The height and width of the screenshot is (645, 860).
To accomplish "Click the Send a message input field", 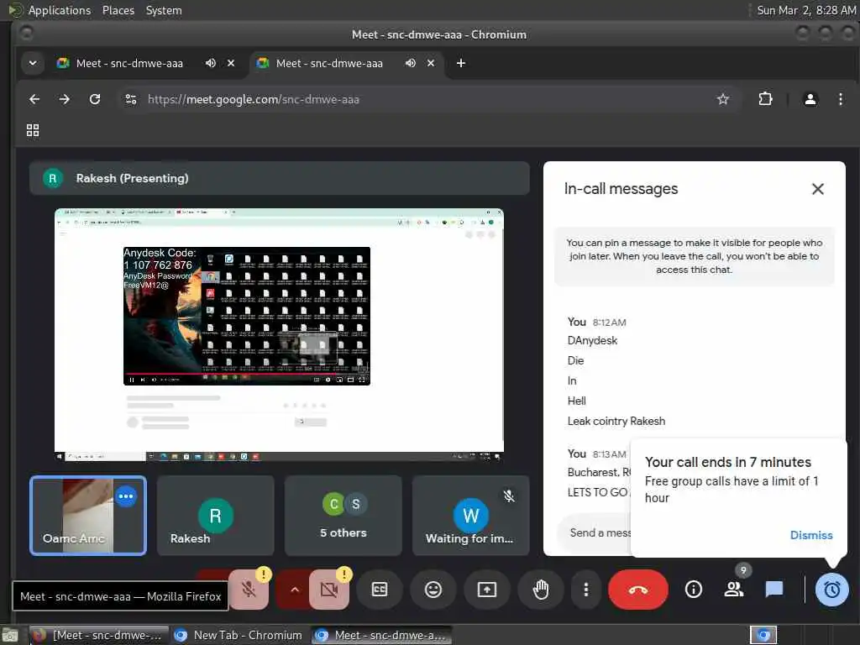I will point(595,532).
